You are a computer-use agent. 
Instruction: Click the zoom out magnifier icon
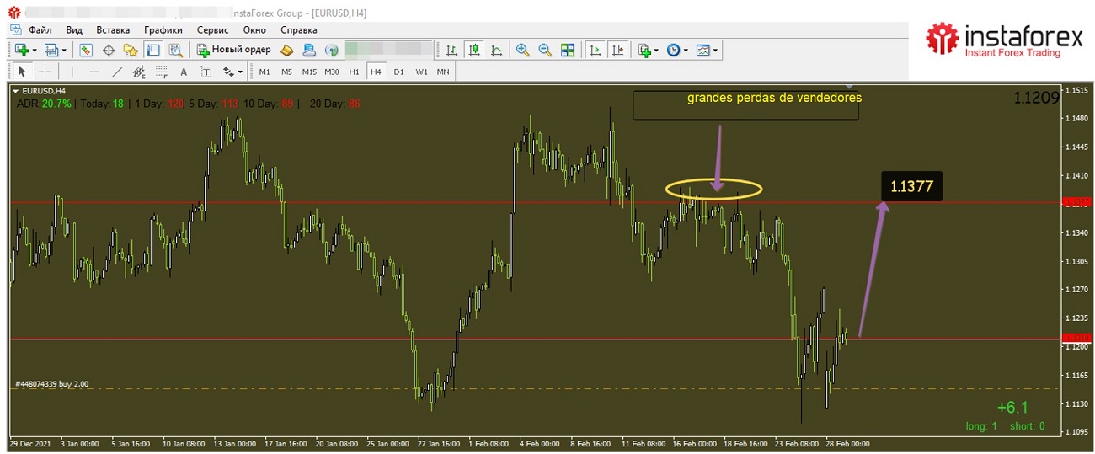coord(545,51)
